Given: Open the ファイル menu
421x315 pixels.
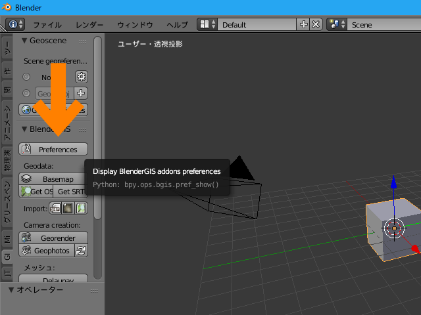Looking at the screenshot, I should 47,25.
